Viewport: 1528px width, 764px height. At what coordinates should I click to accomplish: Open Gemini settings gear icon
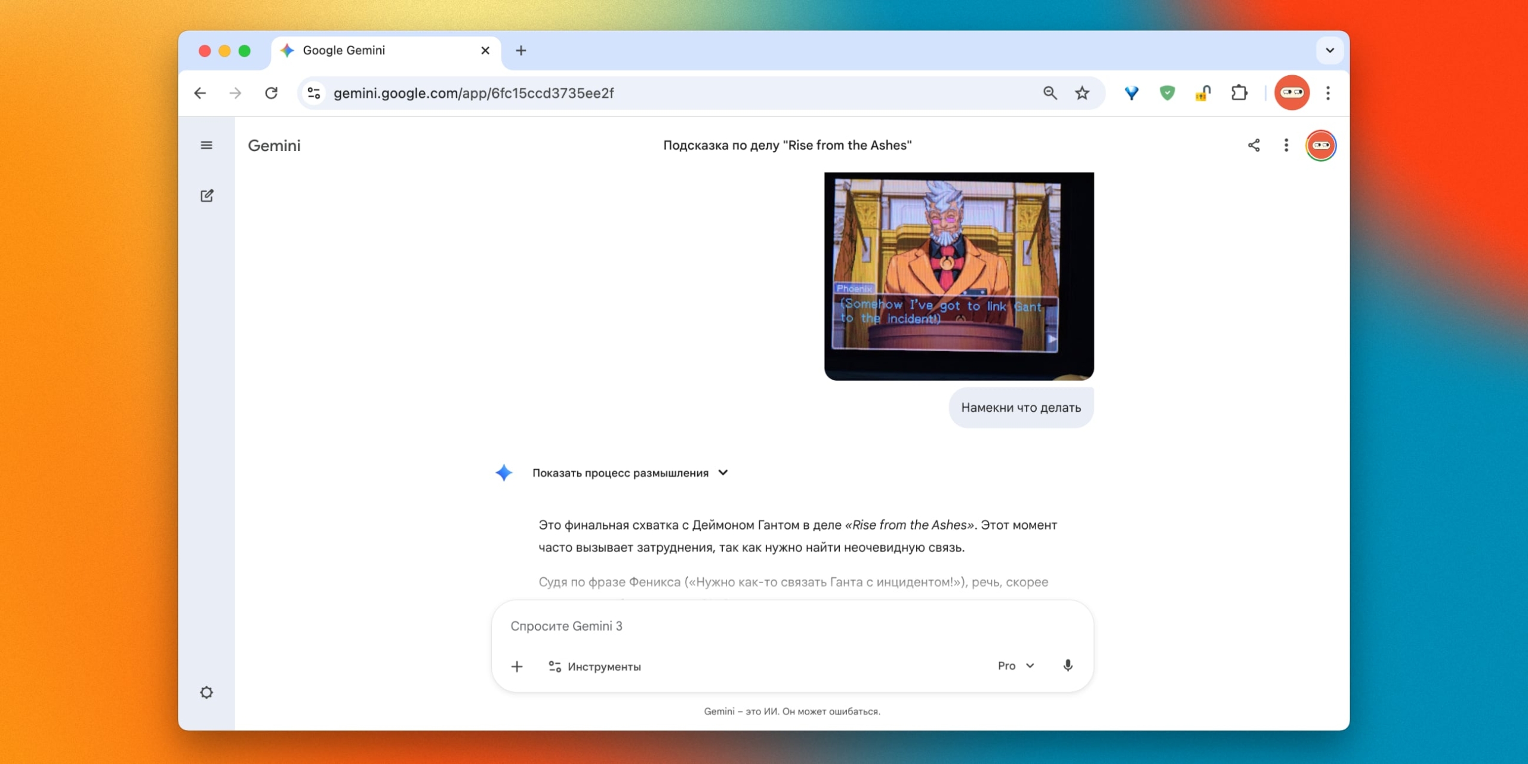tap(207, 692)
